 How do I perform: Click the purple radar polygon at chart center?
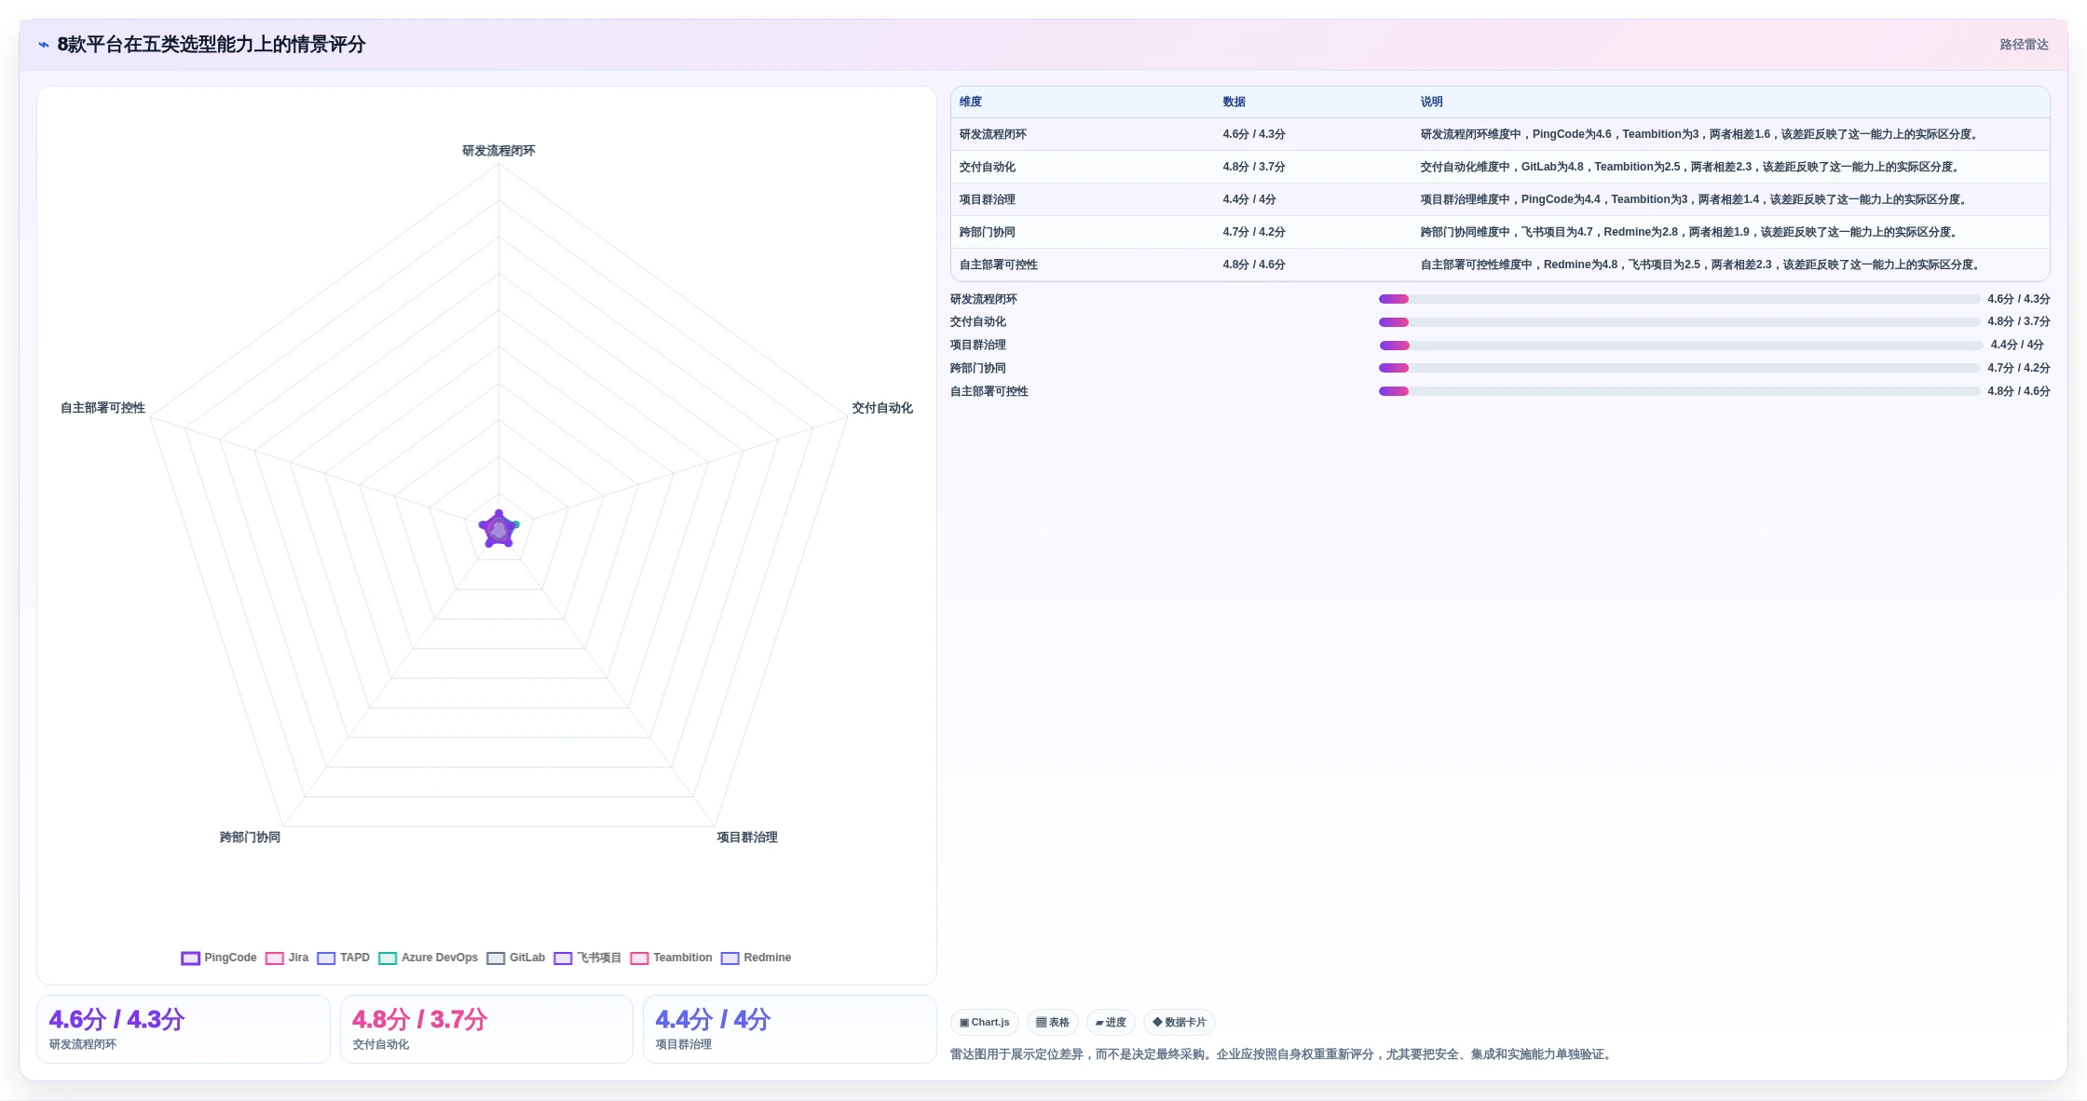(x=498, y=530)
